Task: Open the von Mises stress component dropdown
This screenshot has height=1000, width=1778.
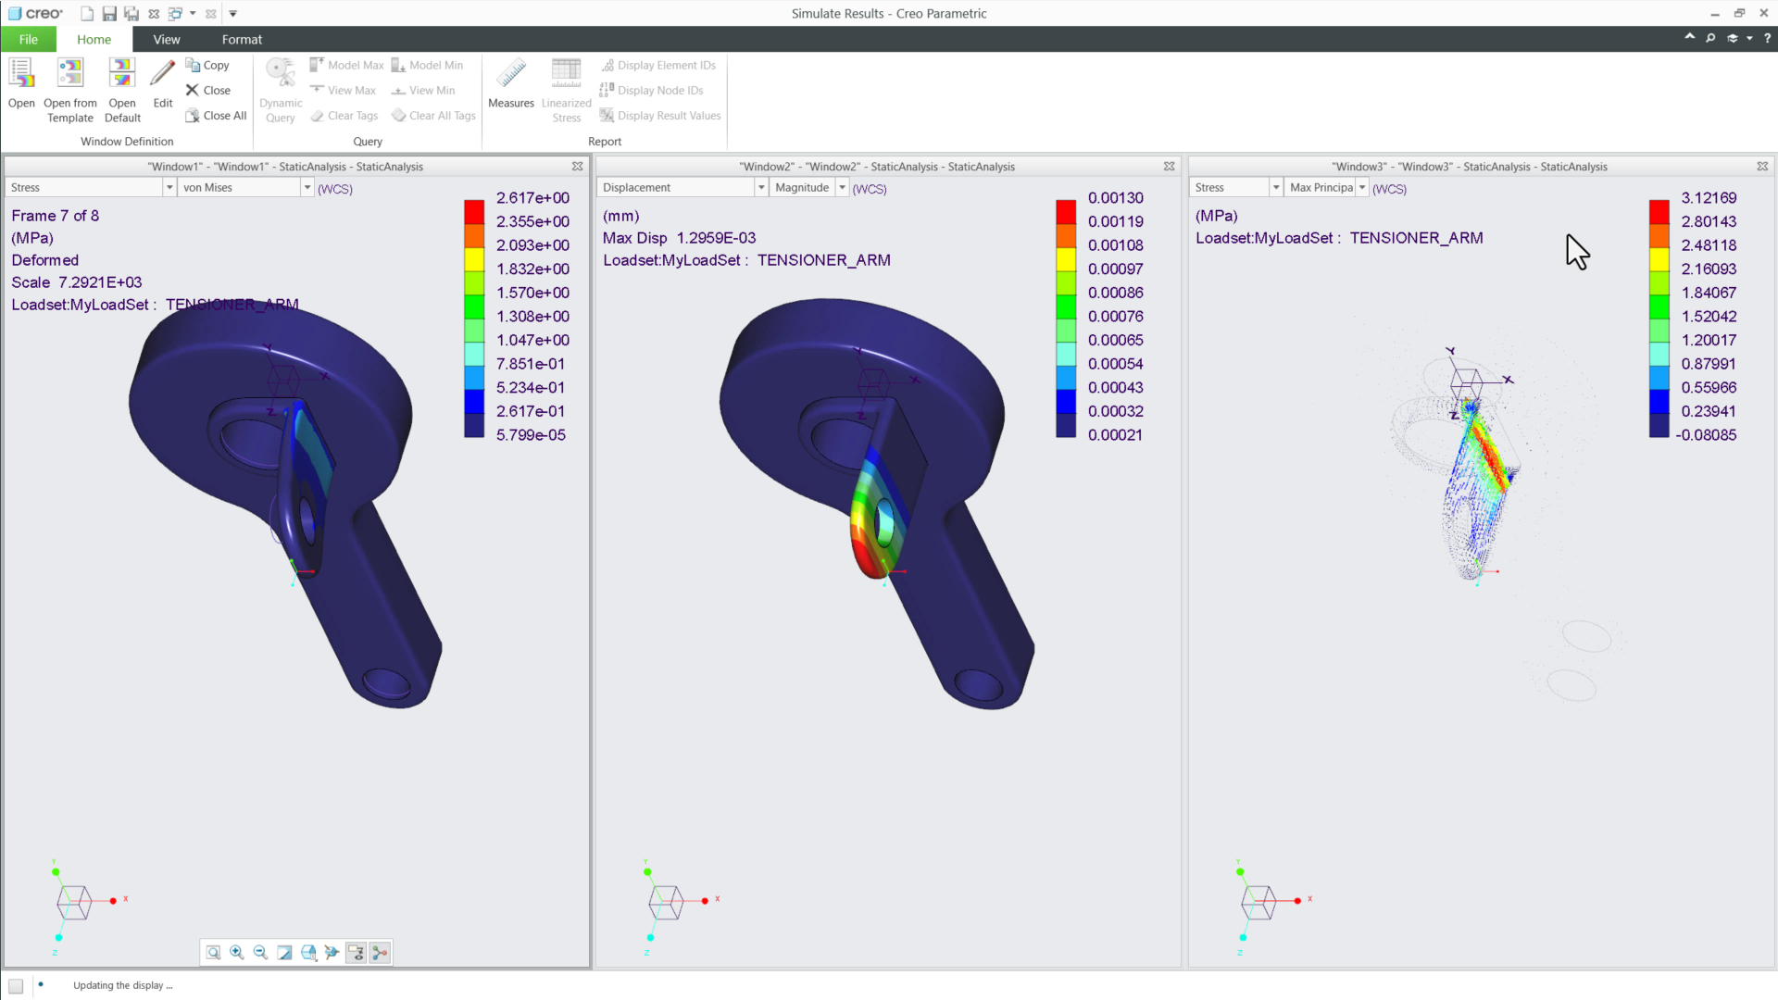Action: coord(307,187)
